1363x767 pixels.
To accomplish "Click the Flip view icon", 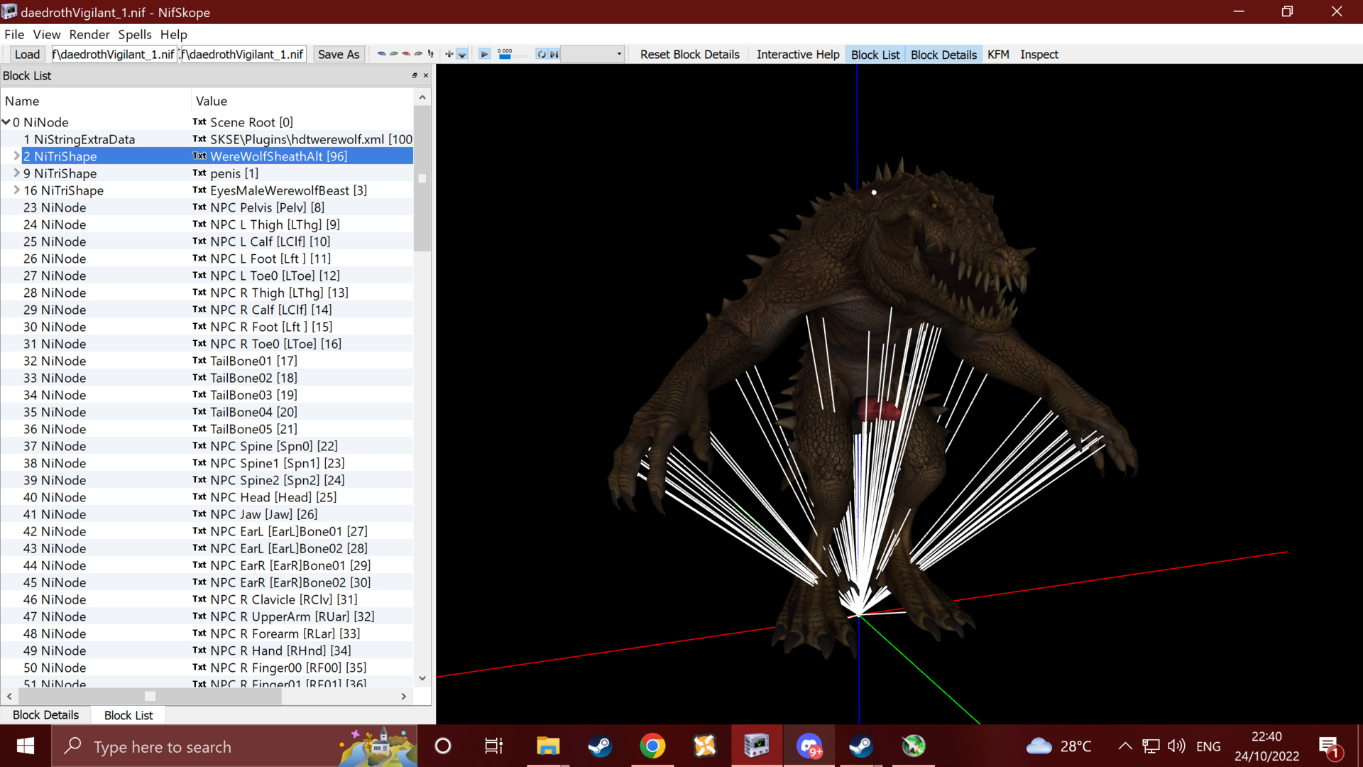I will pos(449,54).
